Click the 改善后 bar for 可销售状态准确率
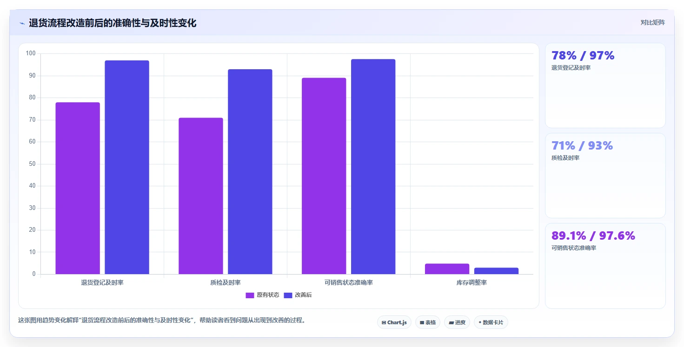Image resolution: width=684 pixels, height=347 pixels. pyautogui.click(x=373, y=166)
